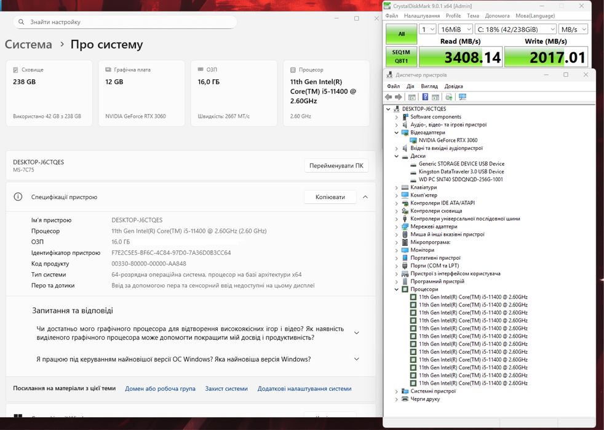
Task: Click the CrystalDiskMark title bar app icon
Action: click(387, 6)
